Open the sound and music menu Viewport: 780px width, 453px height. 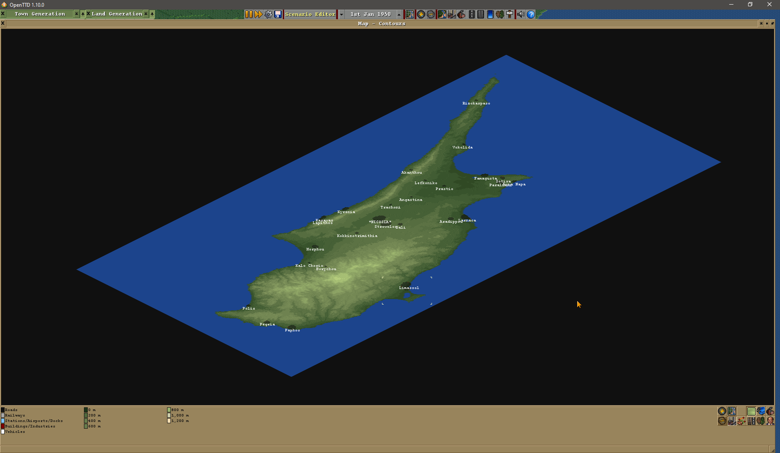pyautogui.click(x=521, y=14)
